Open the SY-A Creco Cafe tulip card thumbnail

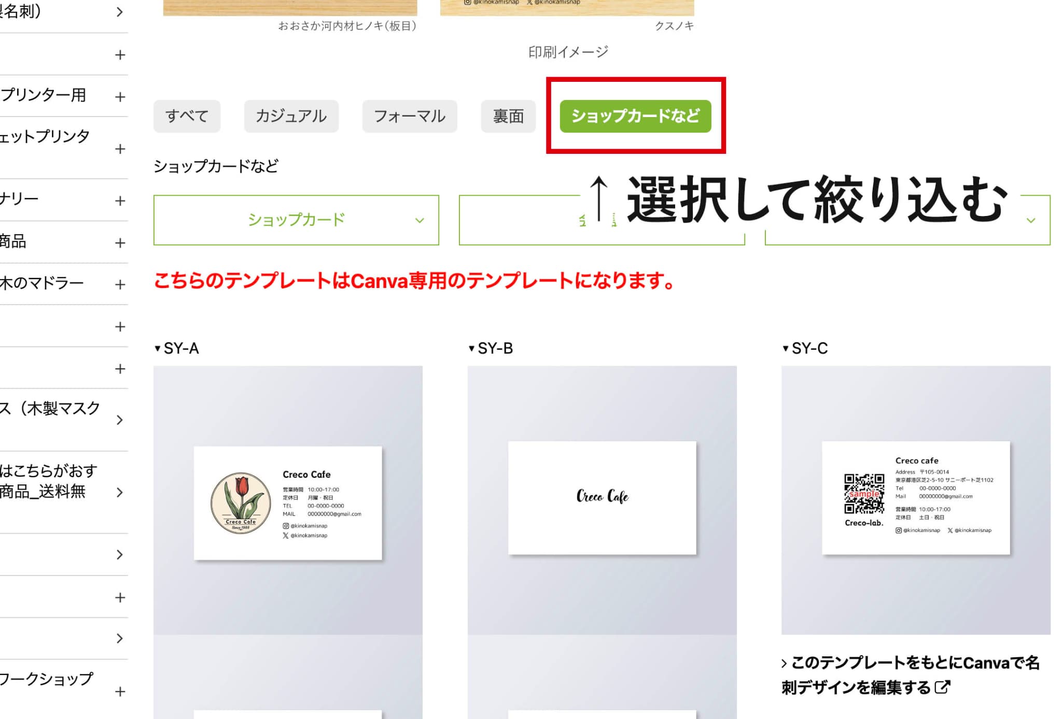point(288,500)
